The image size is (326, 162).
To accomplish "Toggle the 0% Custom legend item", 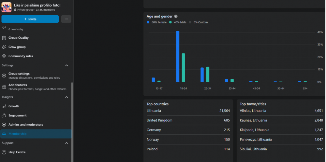I will [x=198, y=22].
